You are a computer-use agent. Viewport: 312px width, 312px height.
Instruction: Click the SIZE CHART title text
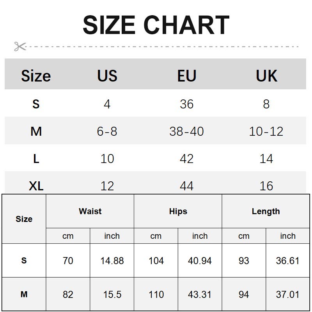(156, 25)
